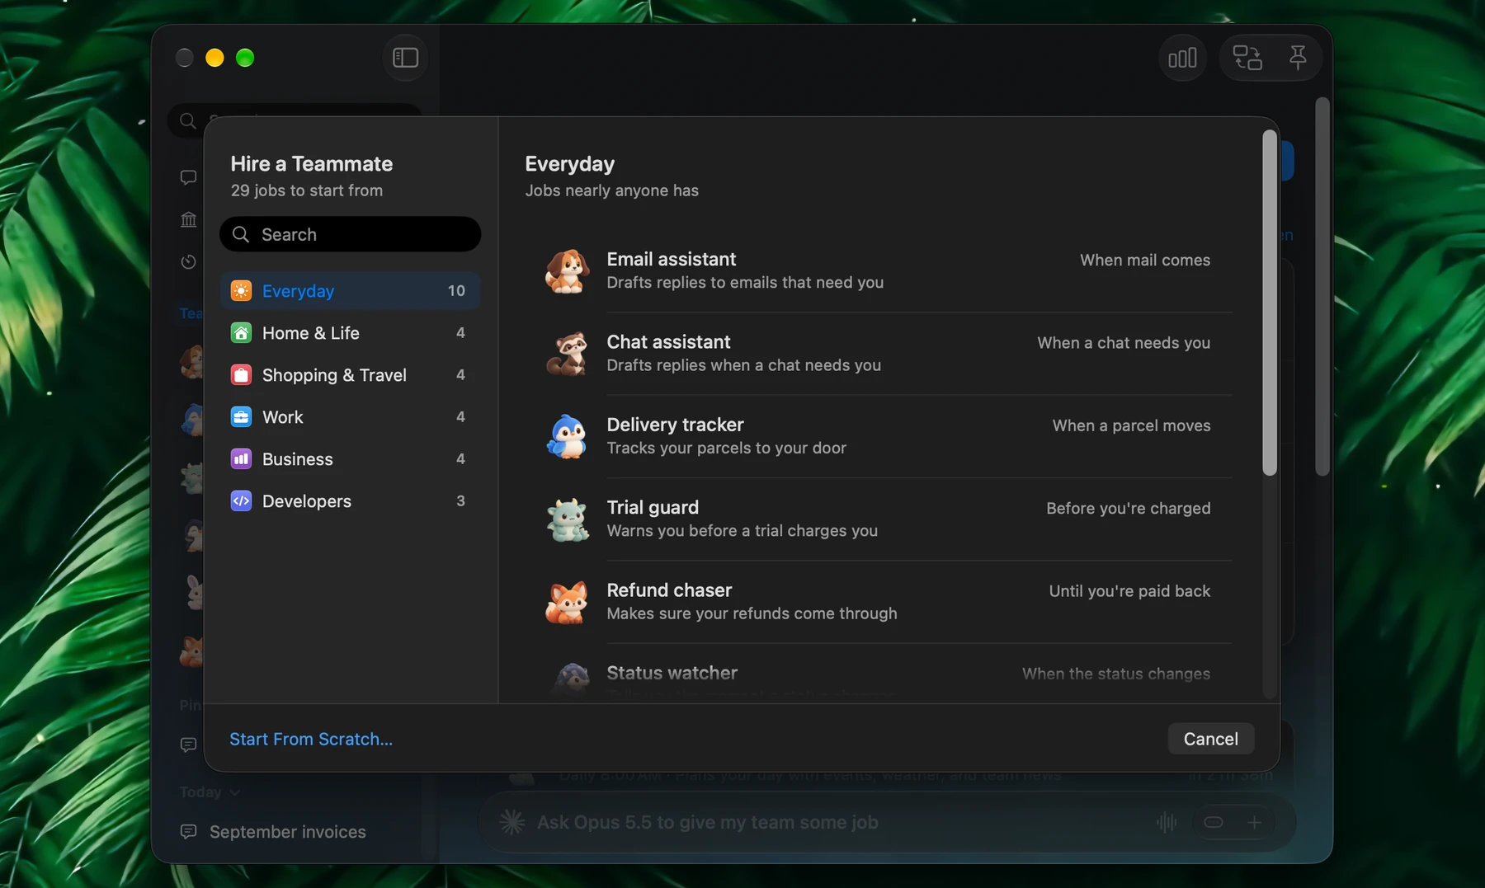Click the Delivery tracker penguin avatar
1485x888 pixels.
tap(567, 436)
